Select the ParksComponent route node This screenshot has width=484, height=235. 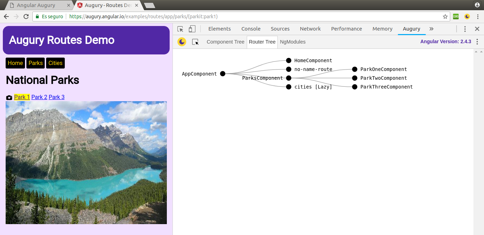coord(289,78)
